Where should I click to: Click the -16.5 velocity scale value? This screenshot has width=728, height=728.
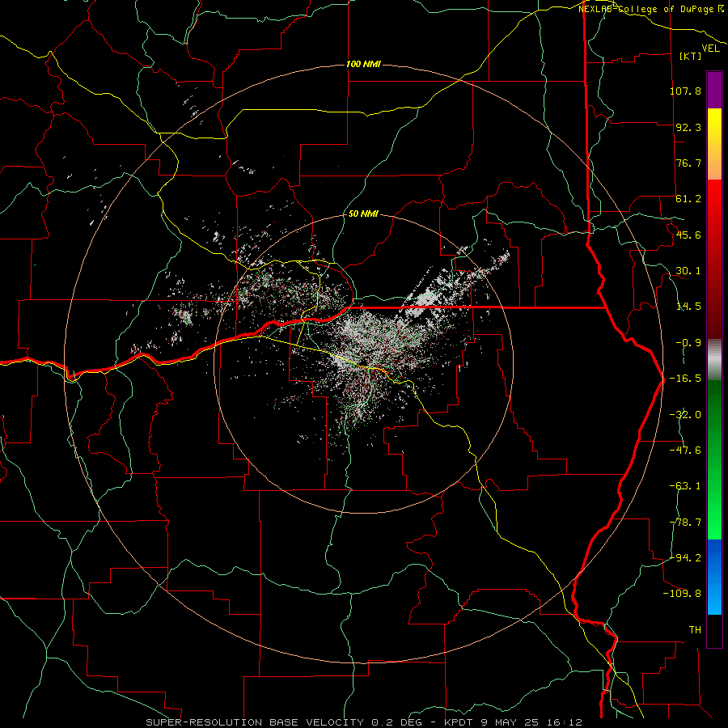tap(685, 379)
